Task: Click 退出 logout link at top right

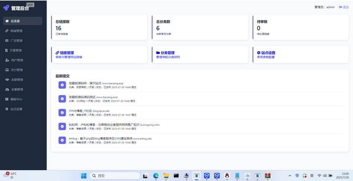Action: pyautogui.click(x=344, y=7)
